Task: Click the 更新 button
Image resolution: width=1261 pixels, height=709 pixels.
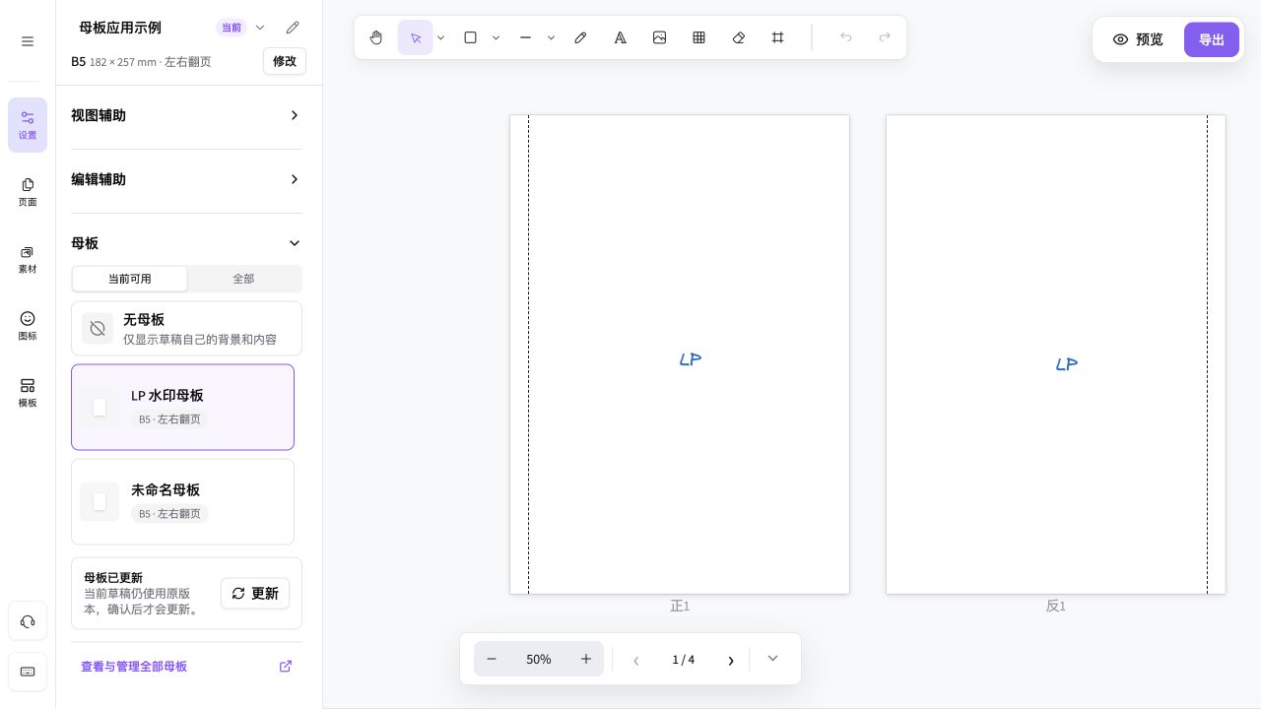Action: click(255, 593)
